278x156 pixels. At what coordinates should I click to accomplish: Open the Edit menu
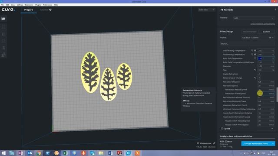click(7, 5)
